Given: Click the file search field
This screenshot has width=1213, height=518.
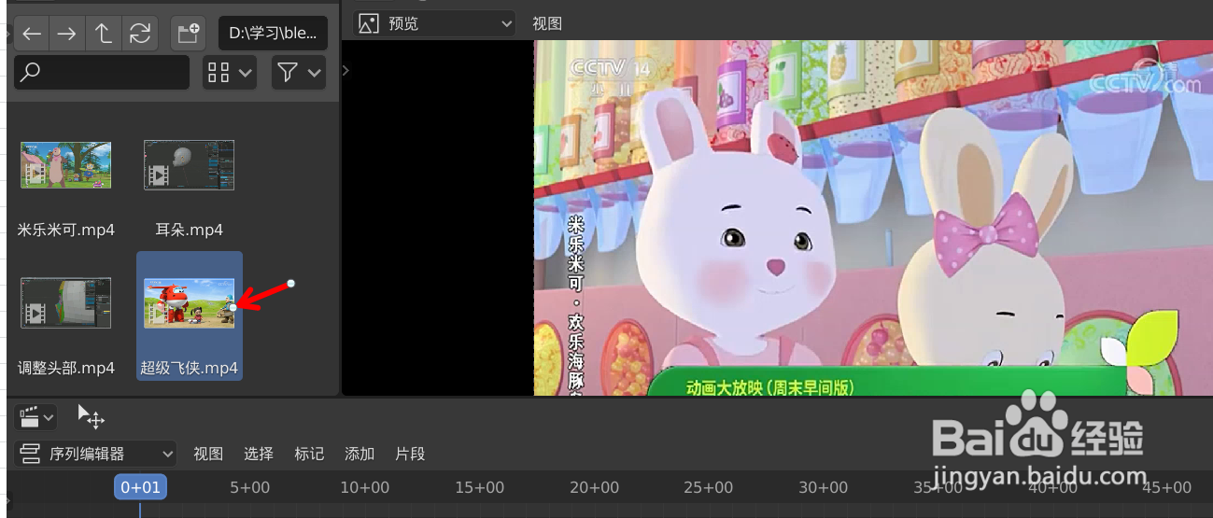Looking at the screenshot, I should click(103, 72).
